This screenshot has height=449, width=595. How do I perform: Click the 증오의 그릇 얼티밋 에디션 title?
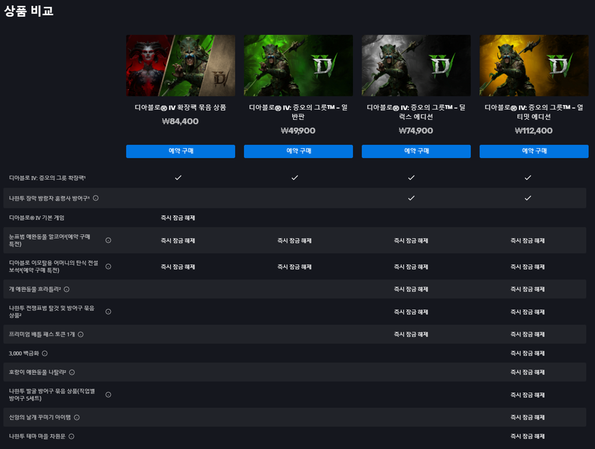(534, 112)
